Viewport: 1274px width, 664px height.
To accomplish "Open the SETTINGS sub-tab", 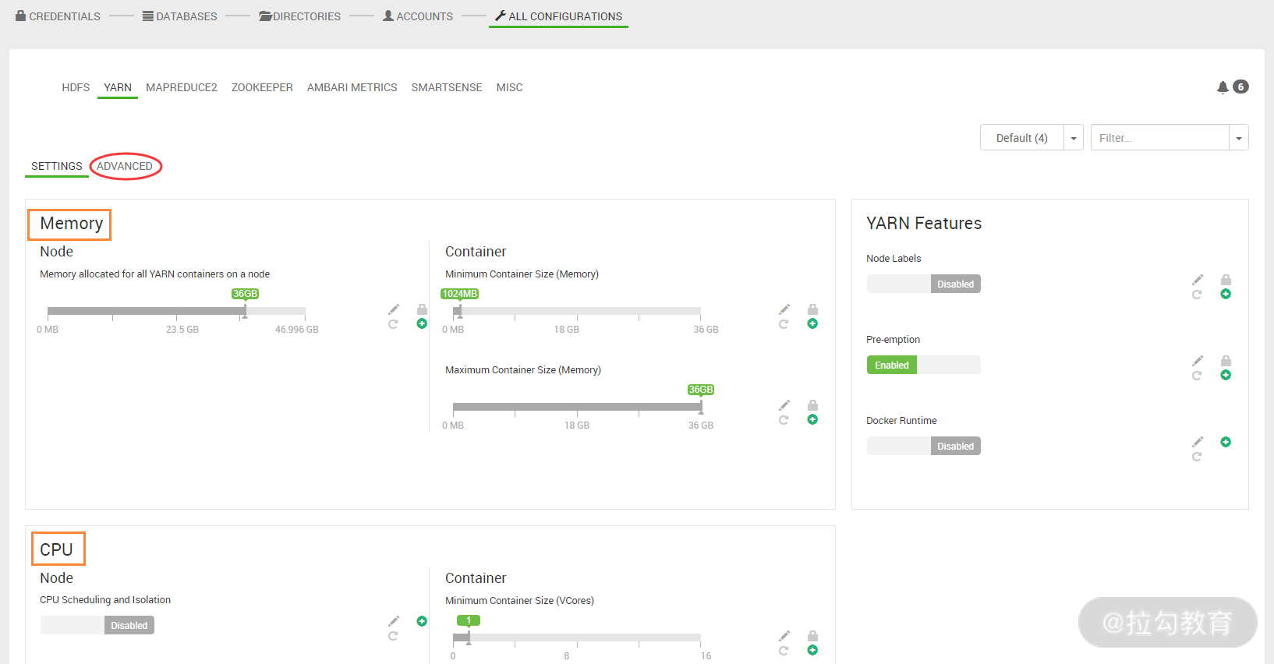I will [x=57, y=166].
